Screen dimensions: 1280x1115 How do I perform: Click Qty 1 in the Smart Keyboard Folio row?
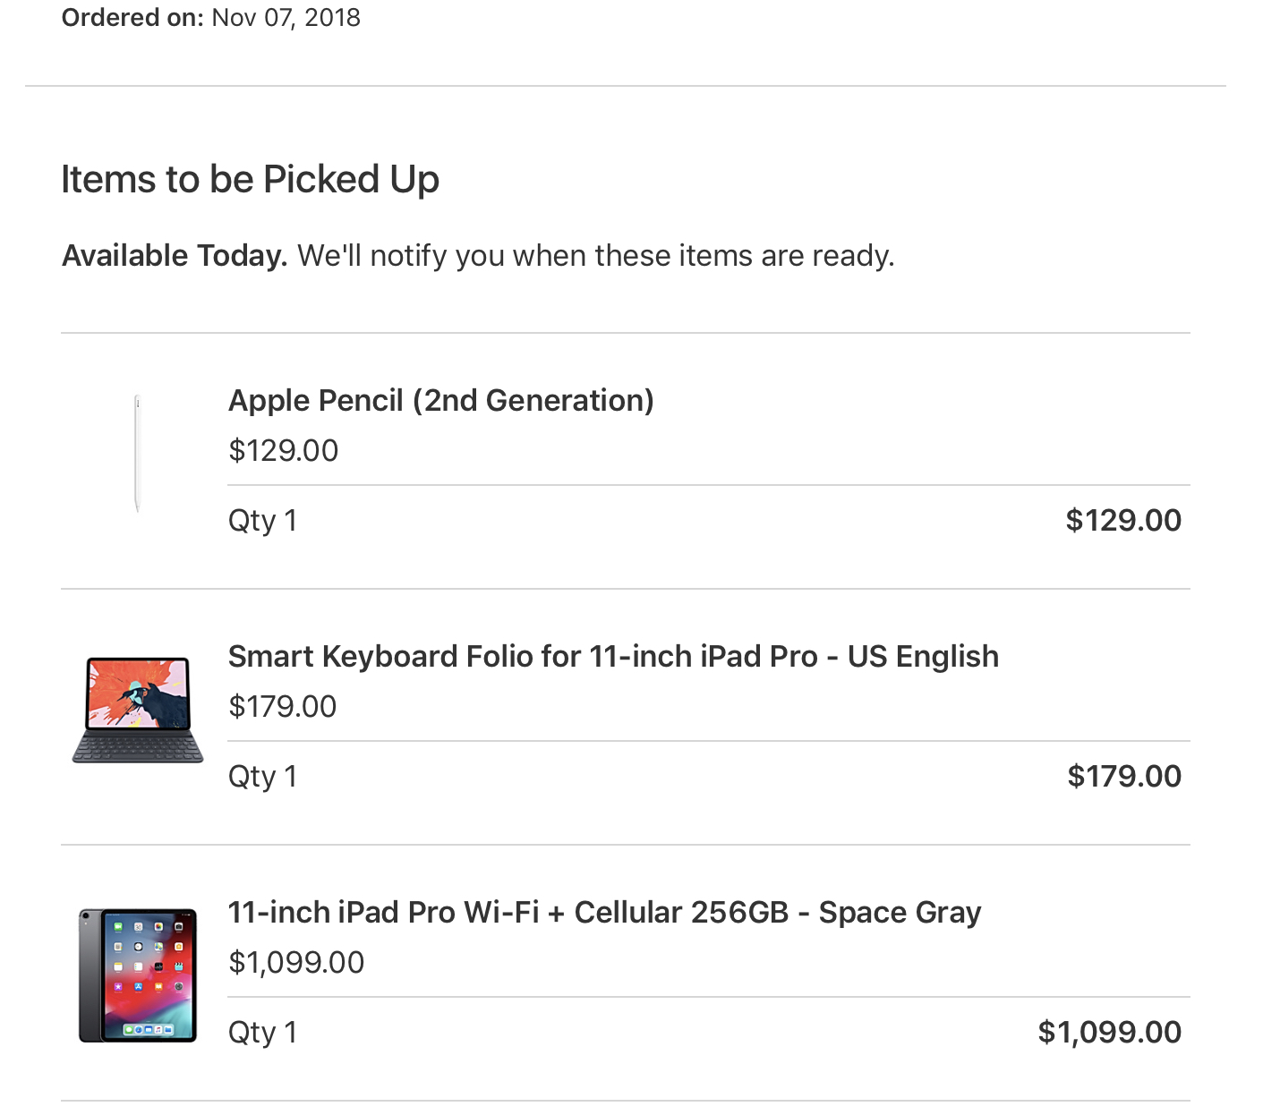pos(262,776)
